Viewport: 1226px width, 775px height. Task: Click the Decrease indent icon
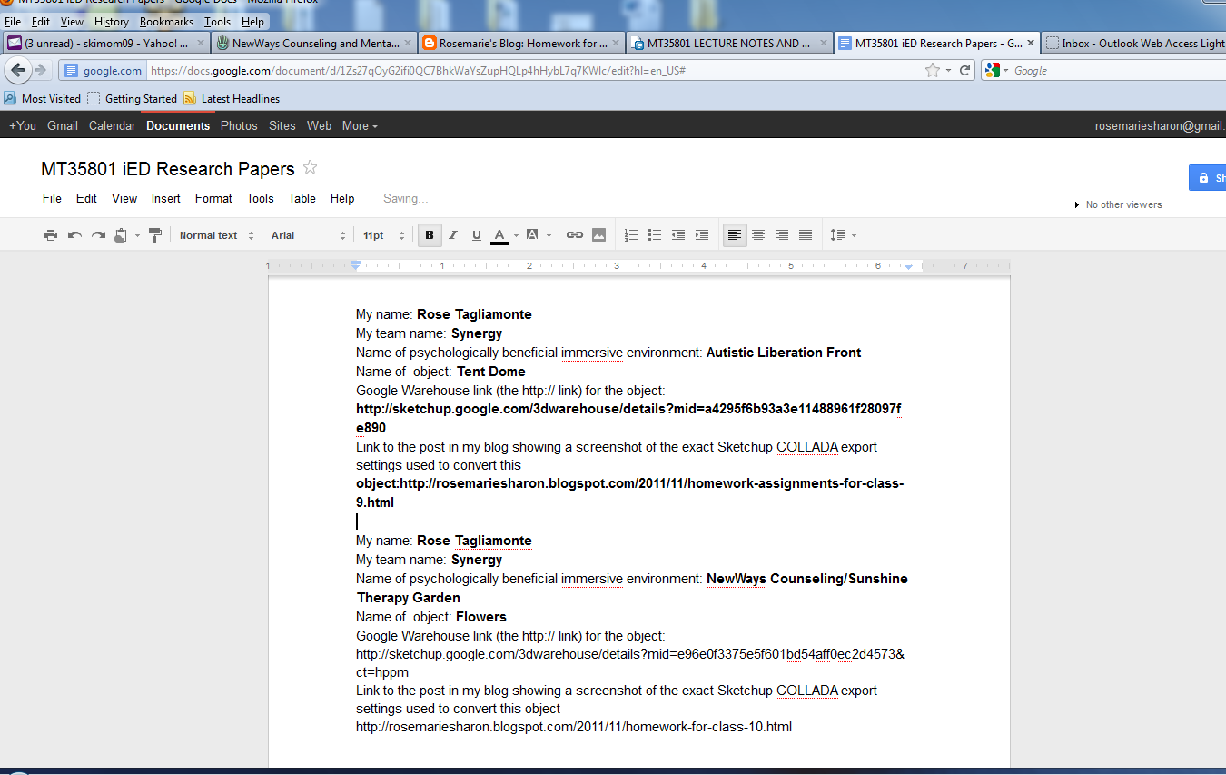(678, 235)
